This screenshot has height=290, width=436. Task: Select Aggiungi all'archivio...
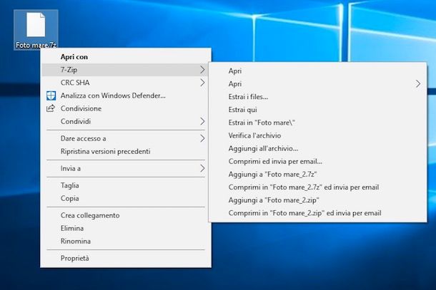(x=317, y=149)
